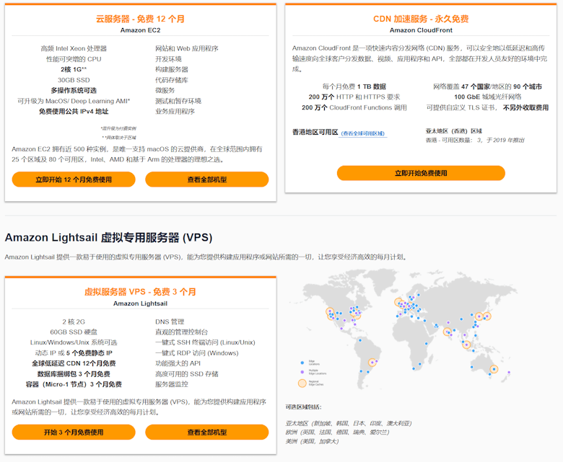Click 可选区域包括 label
Viewport: 563px width, 462px height.
pos(303,407)
